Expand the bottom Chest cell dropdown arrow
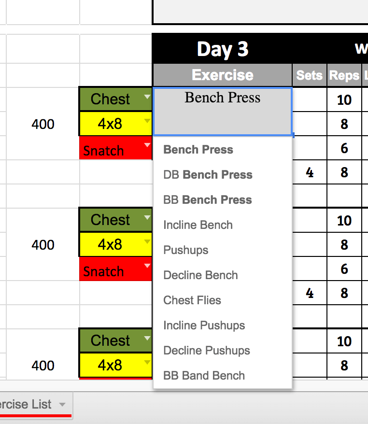 (x=147, y=338)
